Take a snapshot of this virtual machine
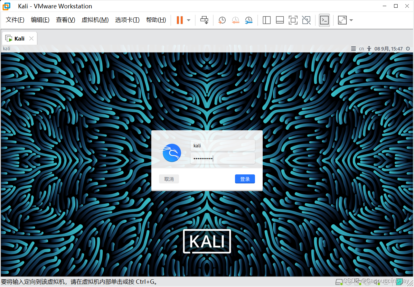Viewport: 414px width, 287px height. tap(222, 20)
